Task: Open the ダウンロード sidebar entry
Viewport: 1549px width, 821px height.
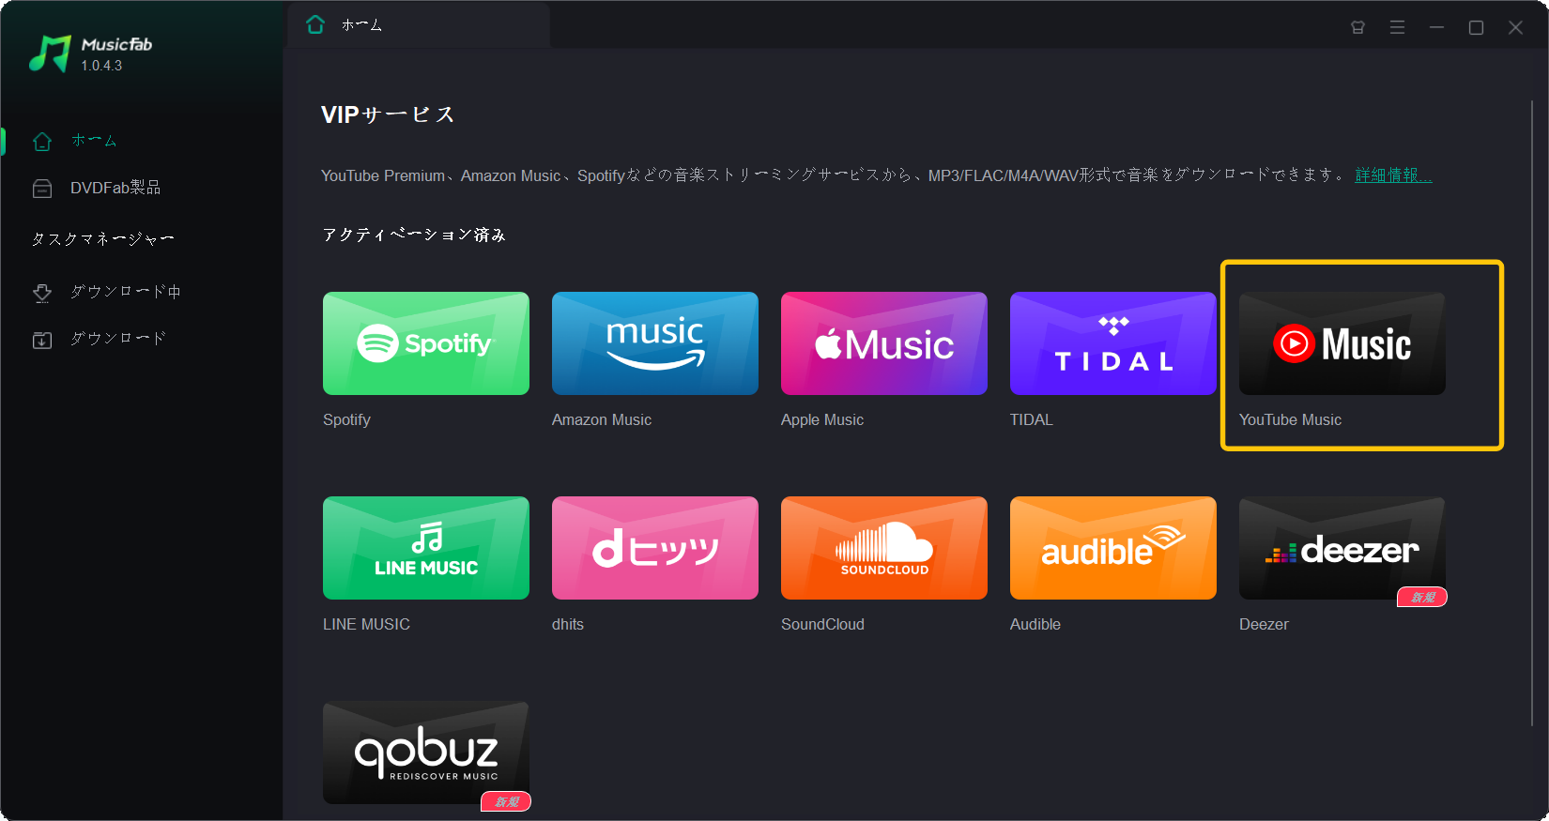Action: coord(117,339)
